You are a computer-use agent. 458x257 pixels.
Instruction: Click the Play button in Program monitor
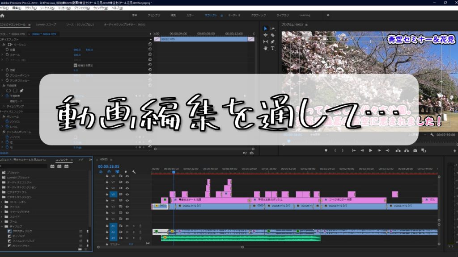pyautogui.click(x=370, y=150)
